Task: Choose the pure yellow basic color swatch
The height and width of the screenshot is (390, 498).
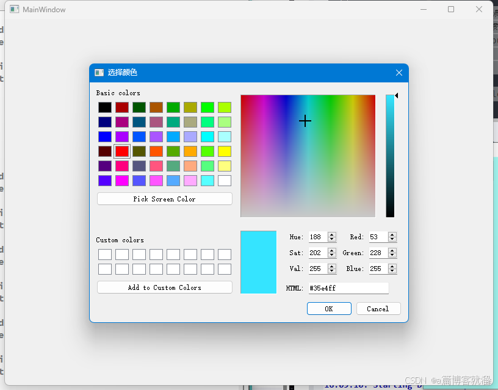Action: 225,151
